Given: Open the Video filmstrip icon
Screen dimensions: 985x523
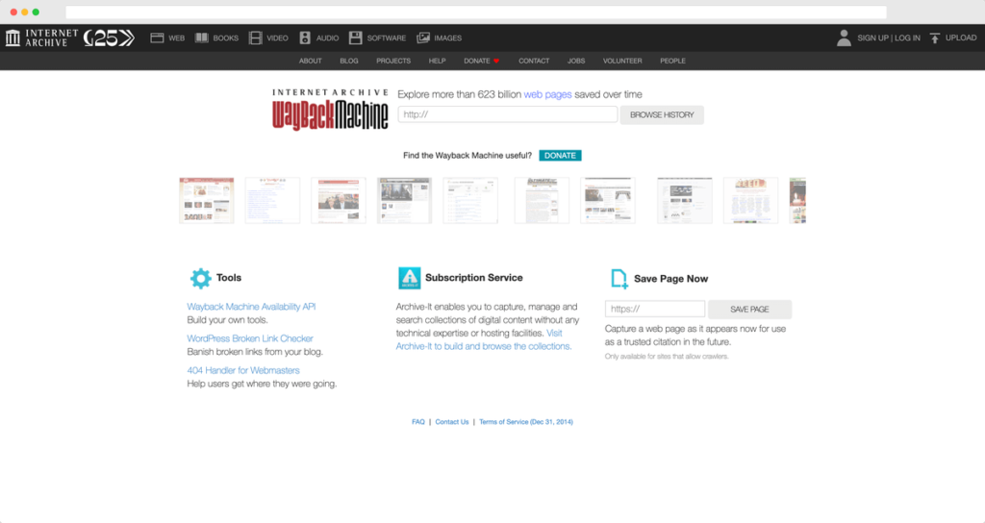Looking at the screenshot, I should point(255,38).
